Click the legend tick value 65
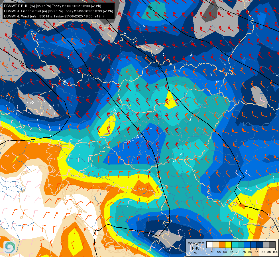Image resolution: width=279 pixels, height=257 pixels. click(x=231, y=252)
